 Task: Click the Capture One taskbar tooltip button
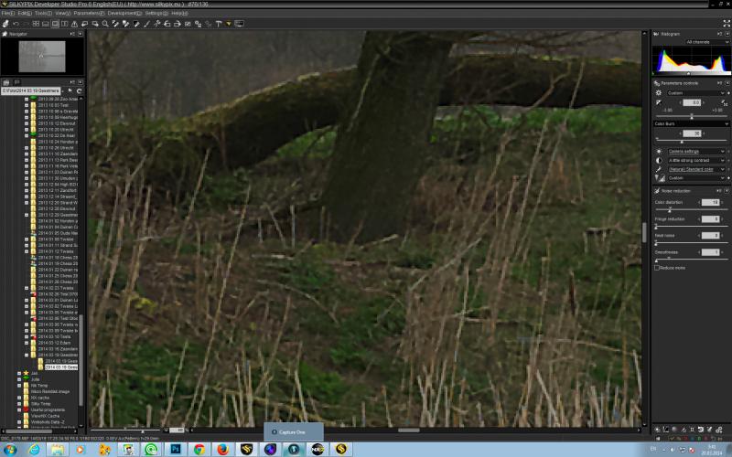tap(294, 432)
